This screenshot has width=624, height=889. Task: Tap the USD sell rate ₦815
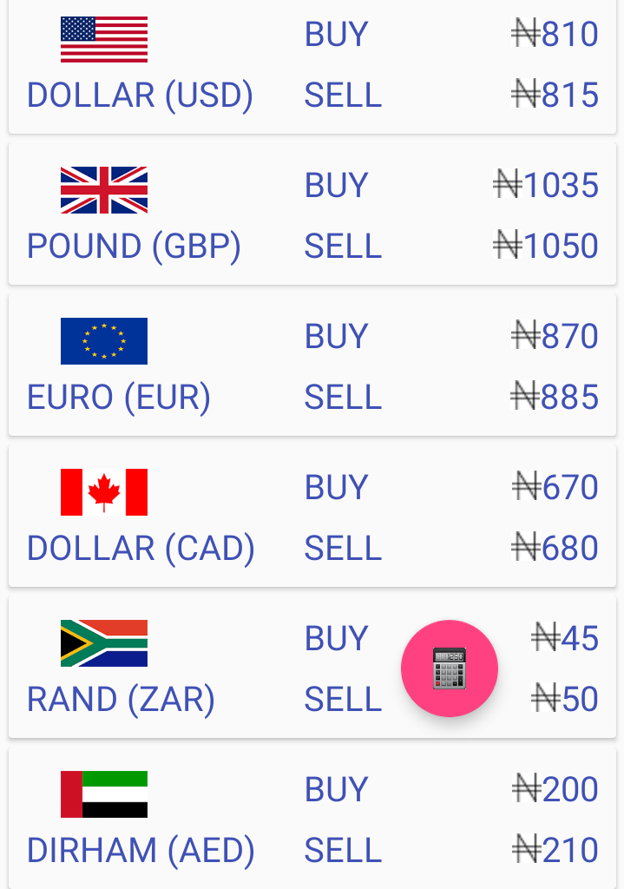click(x=555, y=94)
